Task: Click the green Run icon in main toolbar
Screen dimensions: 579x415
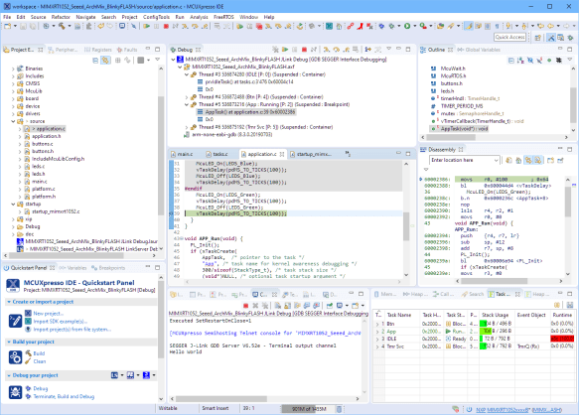Action: click(407, 26)
